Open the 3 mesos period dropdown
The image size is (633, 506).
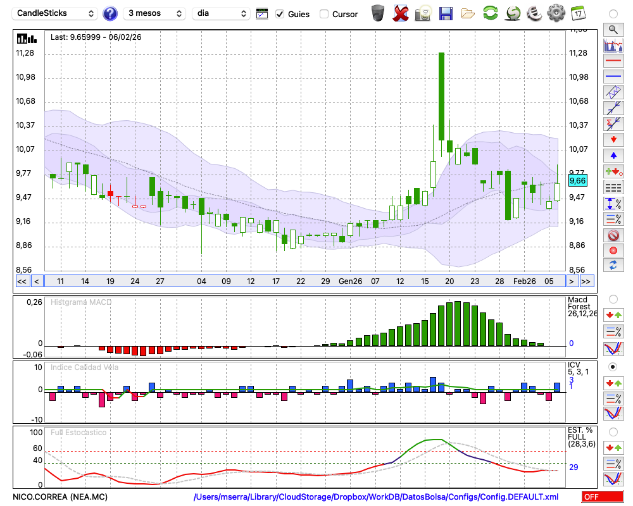[154, 13]
